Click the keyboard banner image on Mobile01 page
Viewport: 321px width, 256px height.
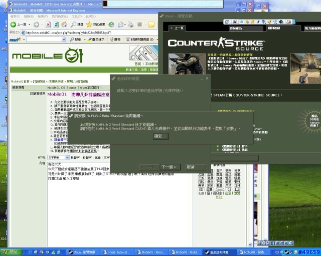[144, 53]
